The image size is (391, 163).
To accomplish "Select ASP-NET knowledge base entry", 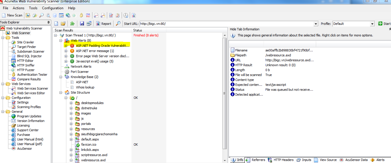I will [x=82, y=82].
